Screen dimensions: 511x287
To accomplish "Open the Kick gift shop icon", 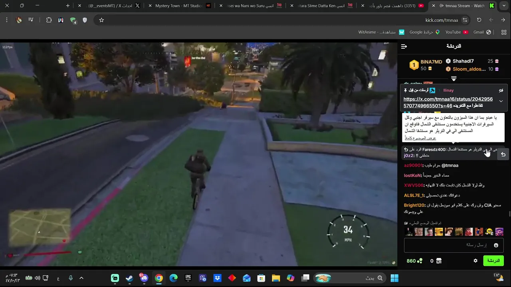I will click(x=439, y=261).
